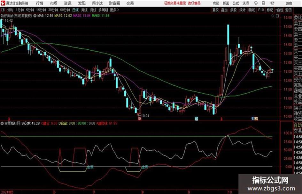Click the 通达信 app logo icon

[3, 3]
